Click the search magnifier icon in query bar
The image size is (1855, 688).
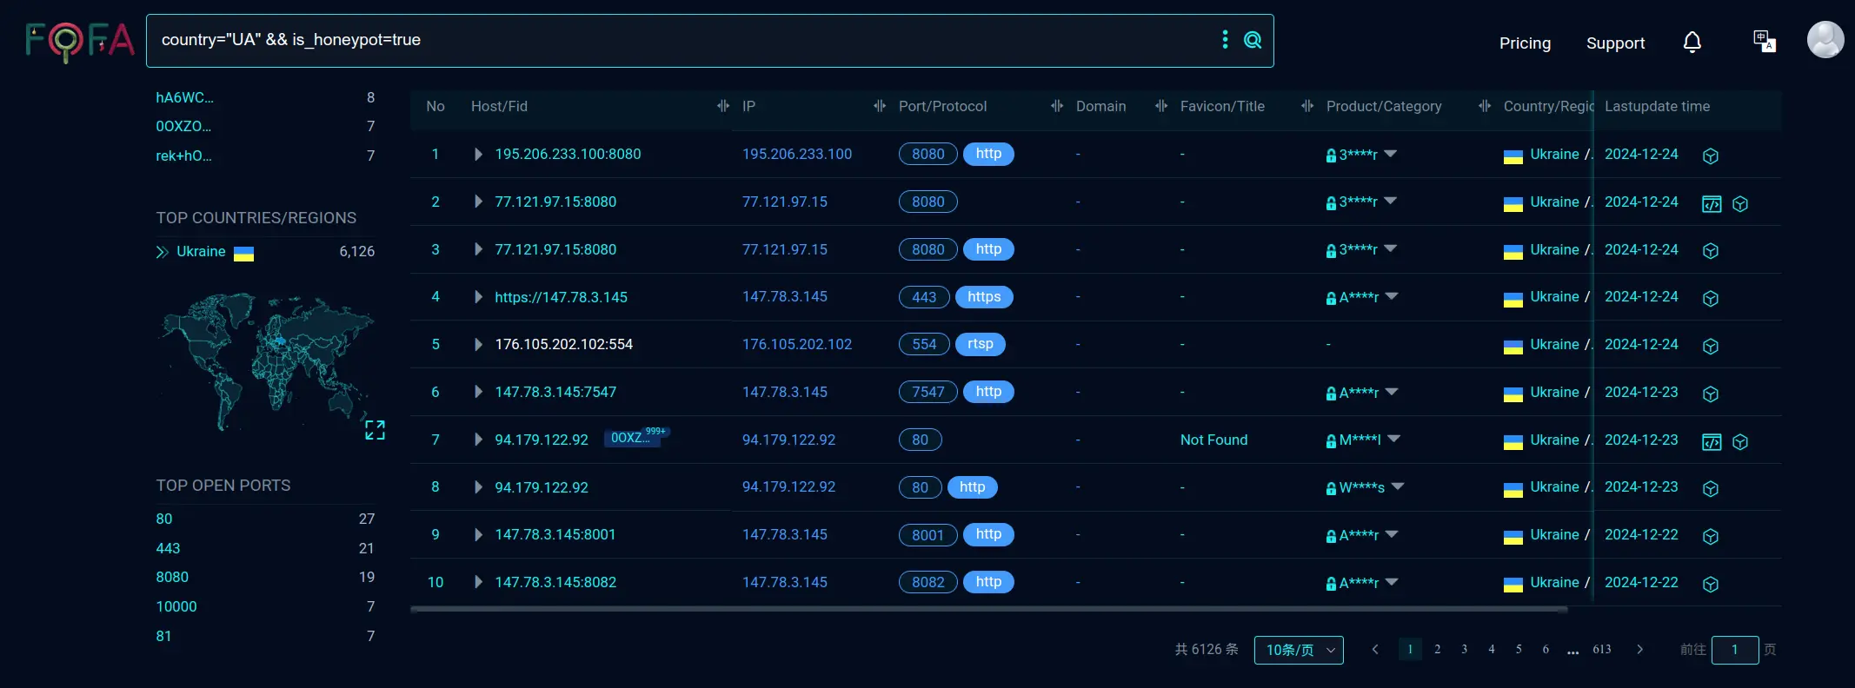1252,40
